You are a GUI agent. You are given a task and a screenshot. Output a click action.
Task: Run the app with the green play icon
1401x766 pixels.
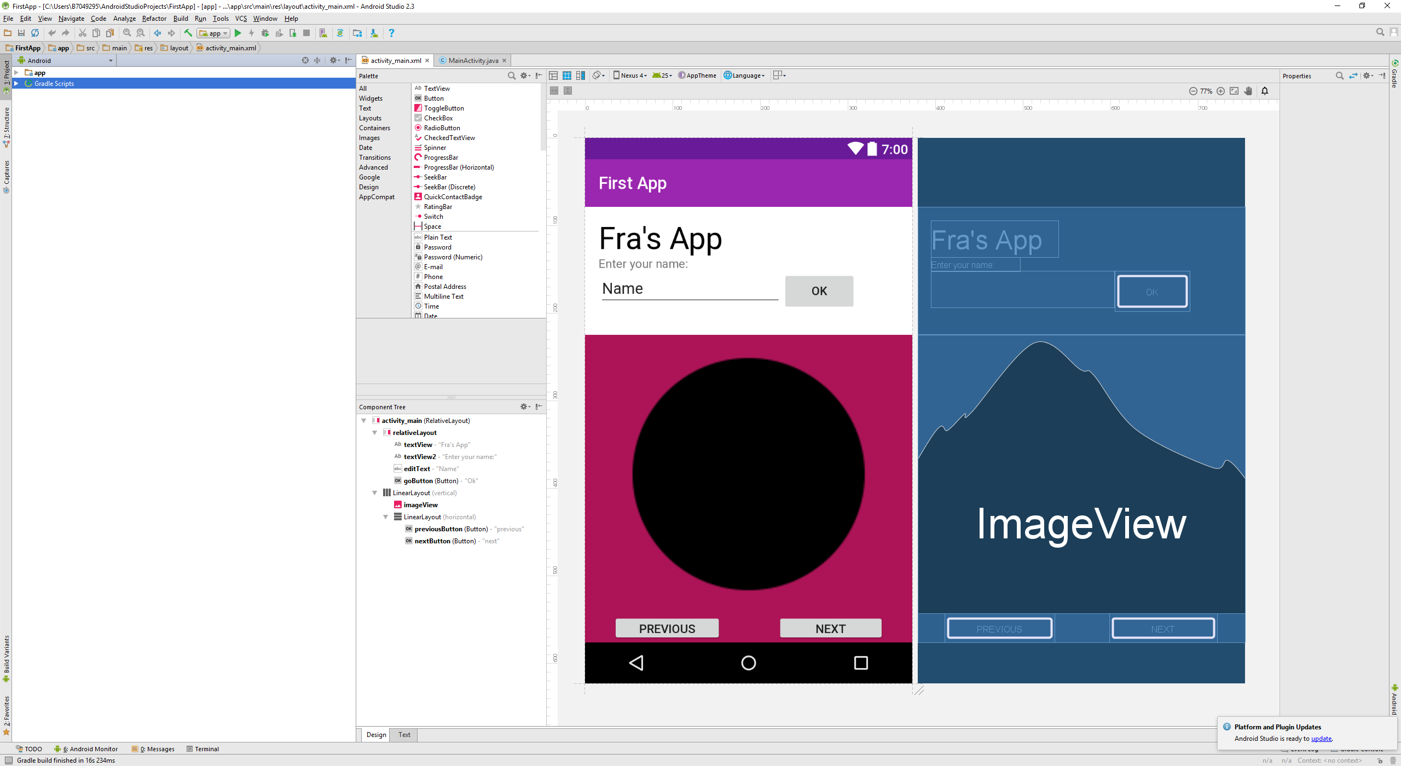[238, 33]
